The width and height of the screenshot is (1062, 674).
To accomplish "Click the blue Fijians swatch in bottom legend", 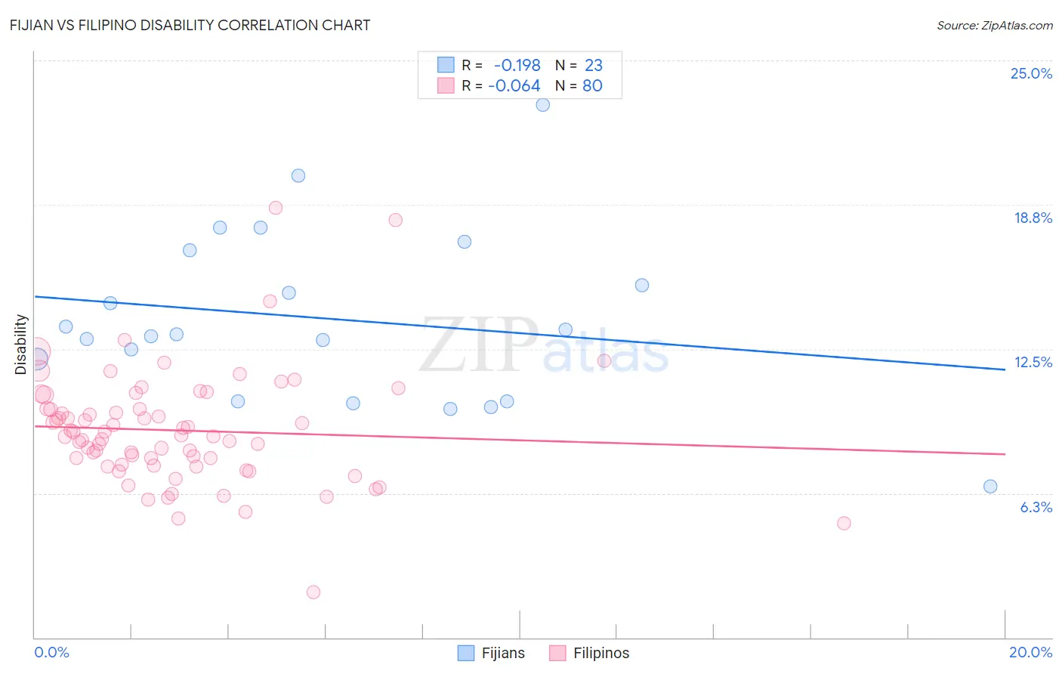I will [467, 653].
